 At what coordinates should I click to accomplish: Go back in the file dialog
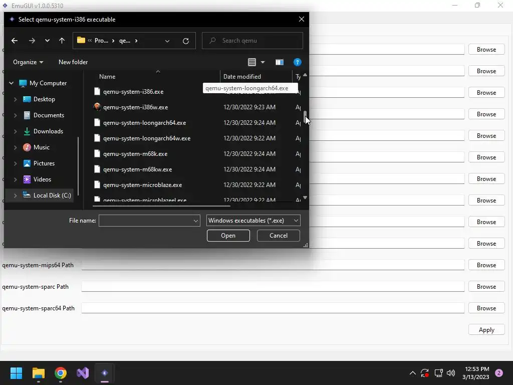pos(15,41)
